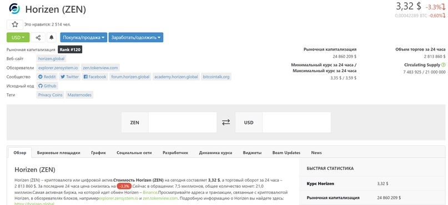This screenshot has height=205, width=448.
Task: Click the Курс Horizen row in quick stats
Action: (x=373, y=183)
